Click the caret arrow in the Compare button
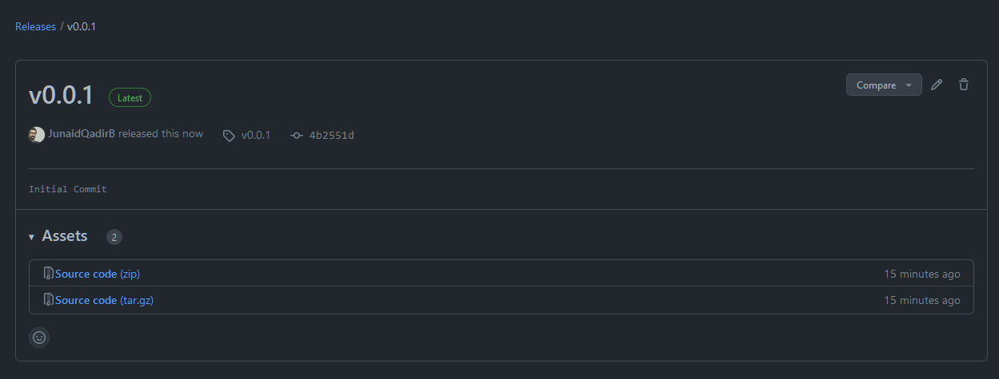This screenshot has width=999, height=379. click(x=909, y=85)
